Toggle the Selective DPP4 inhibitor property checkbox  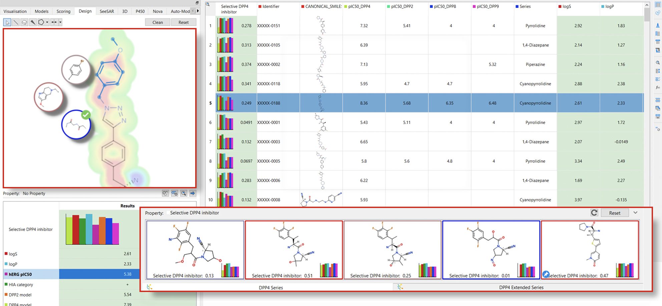pos(168,213)
